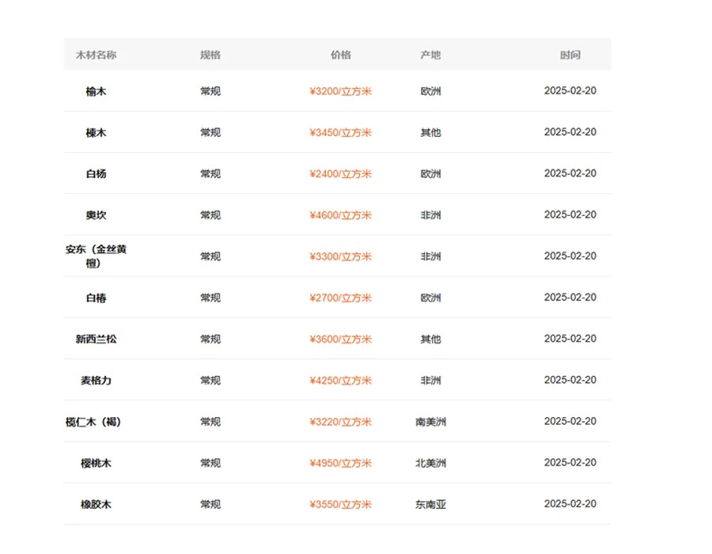Click 非洲 origin in the 安东 row
The image size is (712, 554).
pos(430,256)
